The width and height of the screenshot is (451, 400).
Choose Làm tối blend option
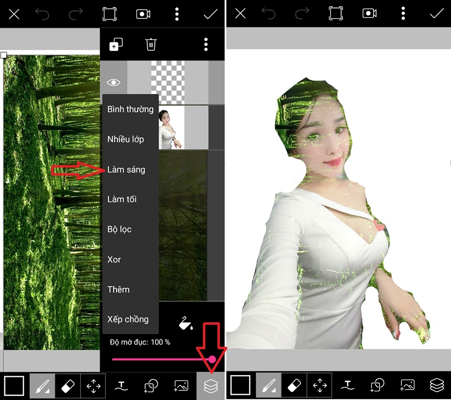point(122,199)
